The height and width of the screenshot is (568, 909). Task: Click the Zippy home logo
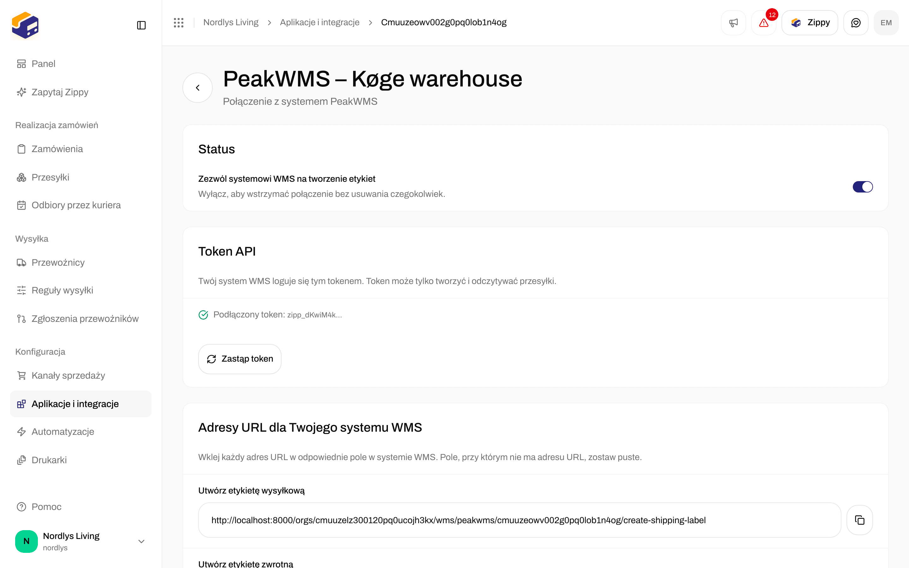click(x=25, y=25)
